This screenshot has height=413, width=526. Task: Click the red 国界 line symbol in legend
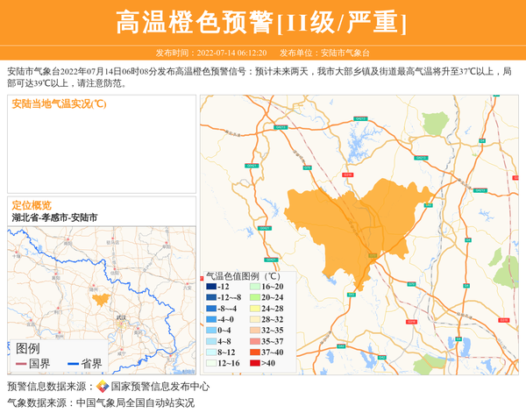point(20,364)
